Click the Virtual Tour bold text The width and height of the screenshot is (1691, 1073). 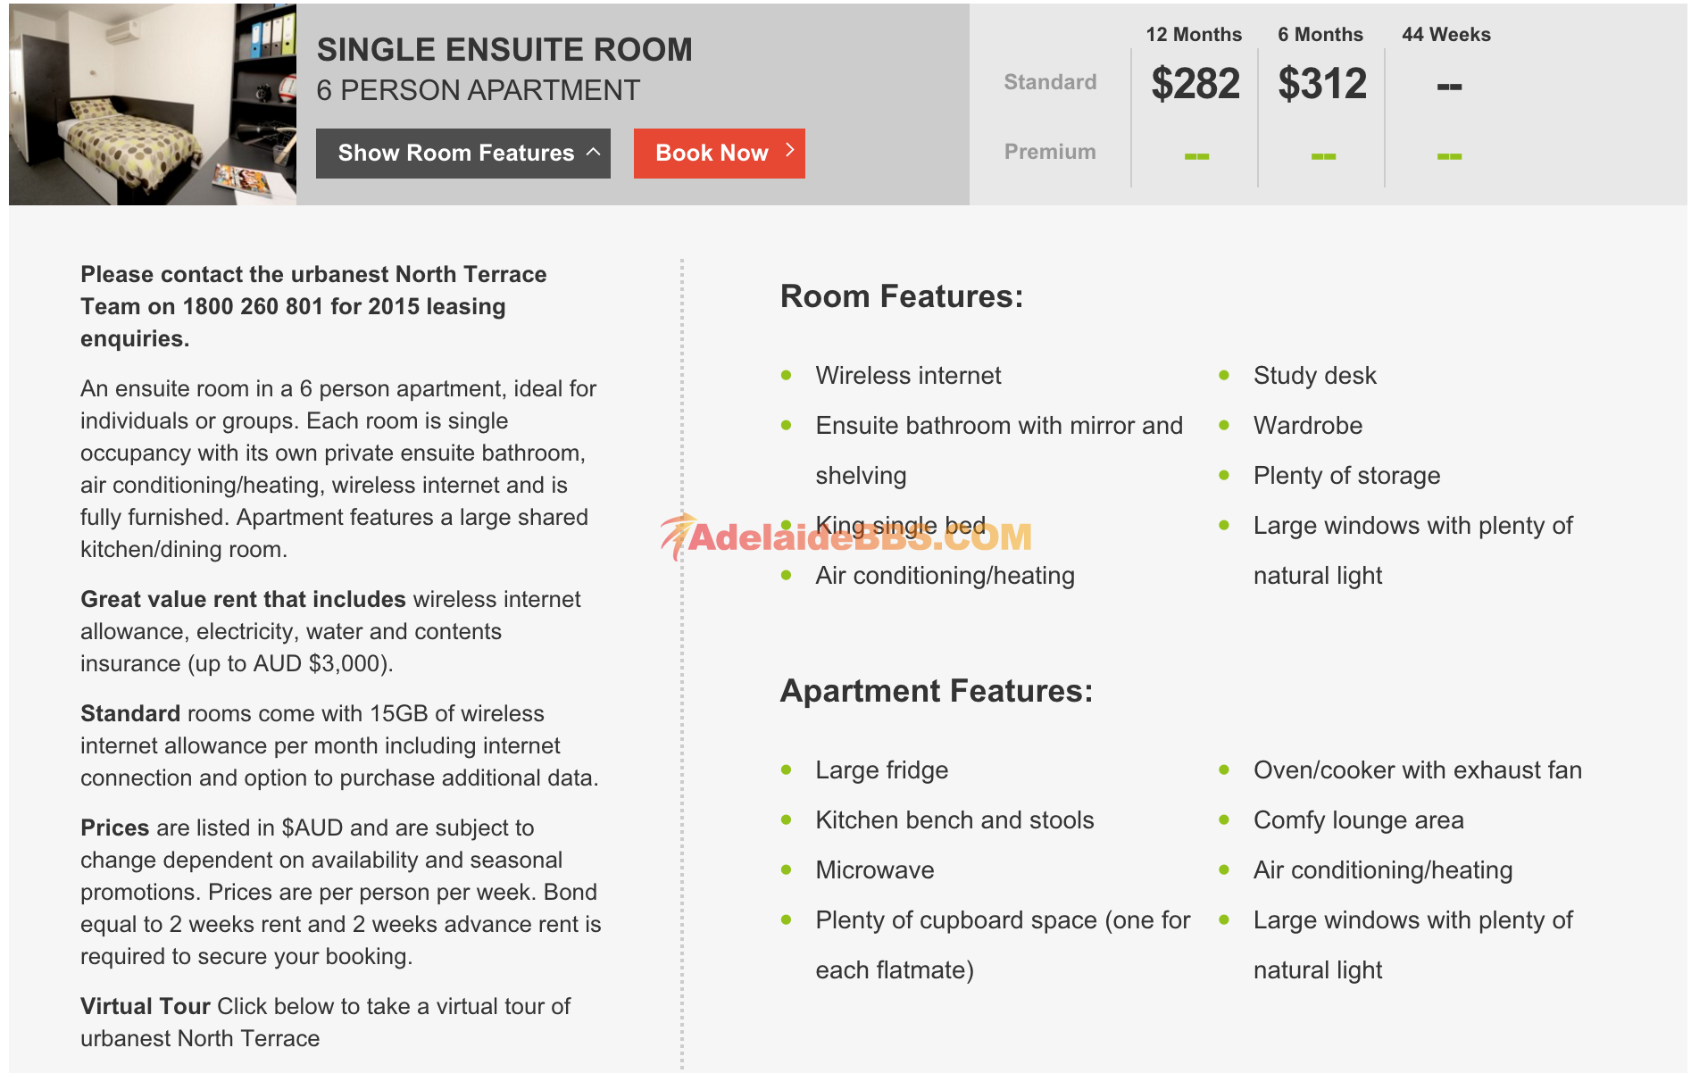pyautogui.click(x=146, y=1006)
